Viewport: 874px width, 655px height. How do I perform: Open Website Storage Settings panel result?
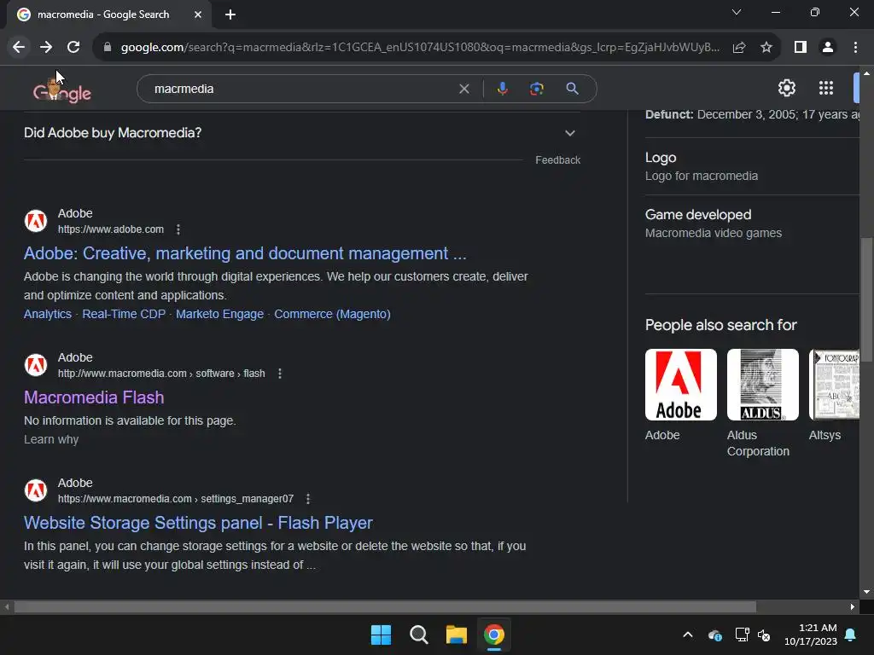point(198,523)
